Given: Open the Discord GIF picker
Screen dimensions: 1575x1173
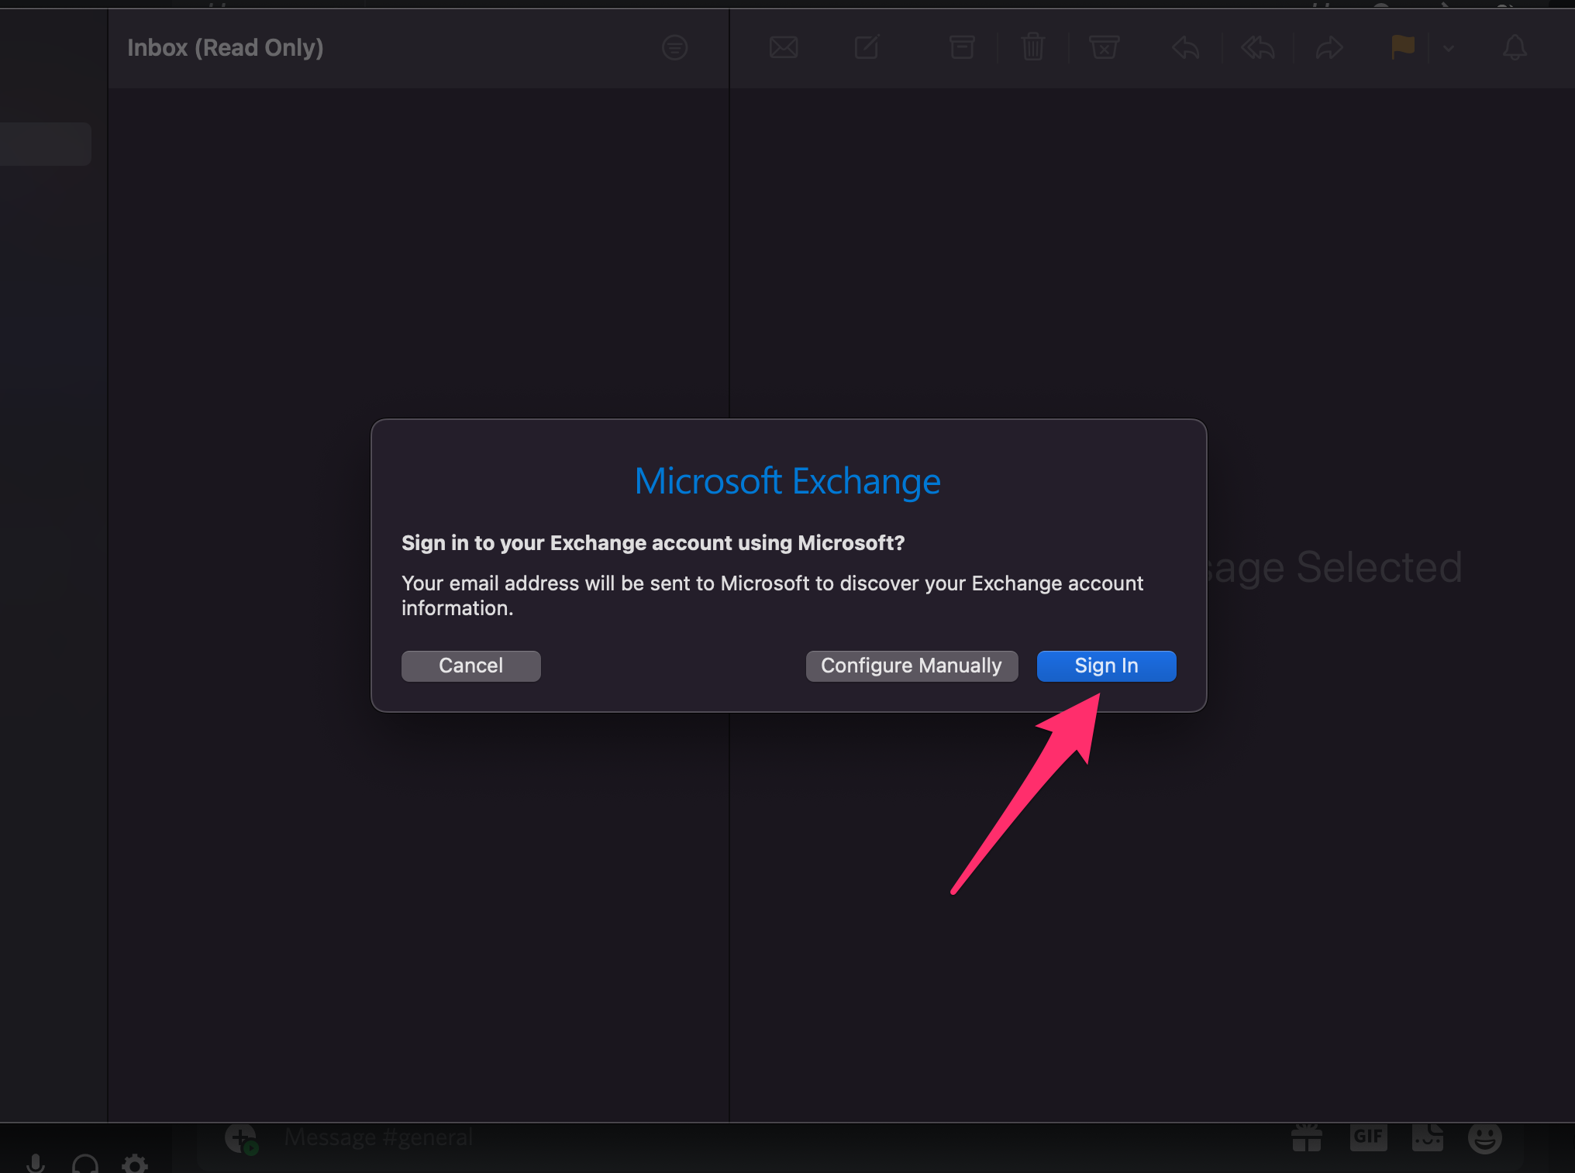Looking at the screenshot, I should tap(1368, 1137).
